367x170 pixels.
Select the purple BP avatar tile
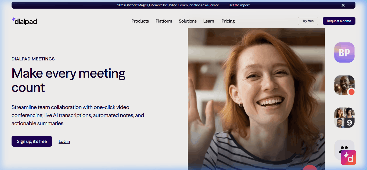(x=344, y=52)
